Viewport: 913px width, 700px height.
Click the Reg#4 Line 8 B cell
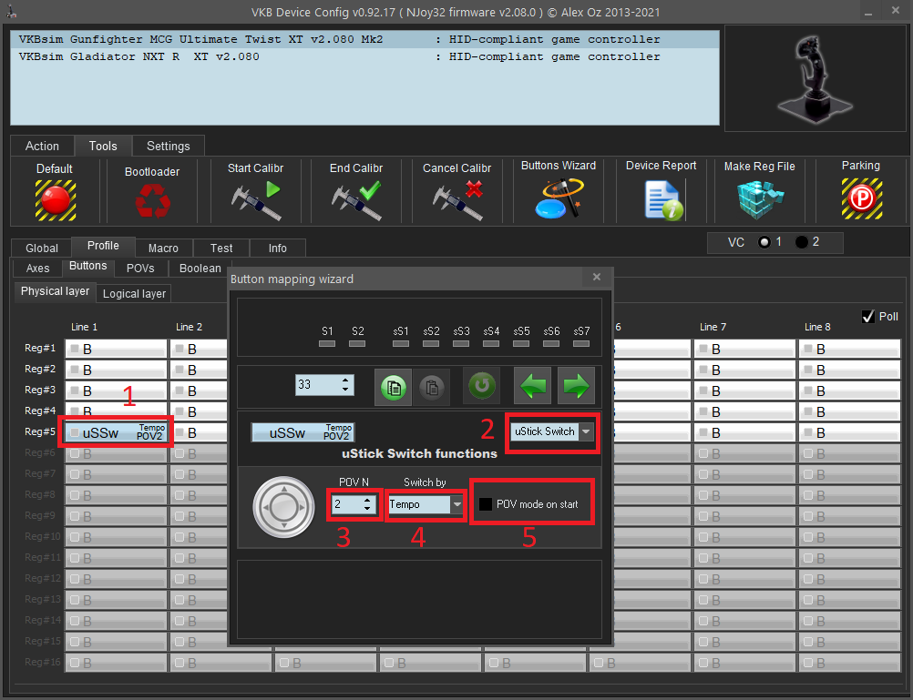(x=849, y=411)
